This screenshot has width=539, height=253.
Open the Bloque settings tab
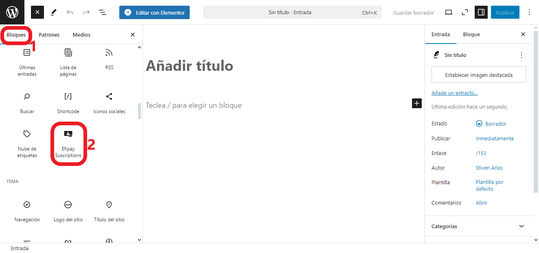click(471, 34)
